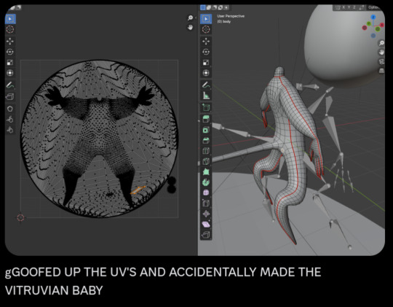Select the Bevel tool
This screenshot has width=393, height=307.
(206, 141)
